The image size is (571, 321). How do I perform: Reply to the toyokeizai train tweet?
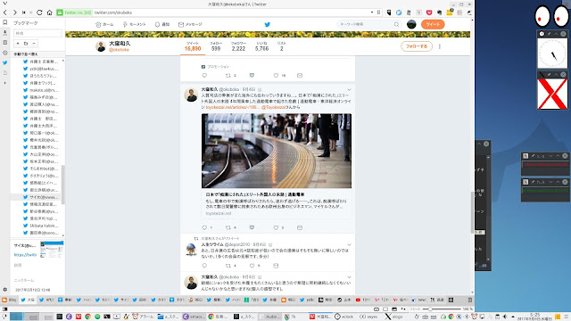[204, 227]
